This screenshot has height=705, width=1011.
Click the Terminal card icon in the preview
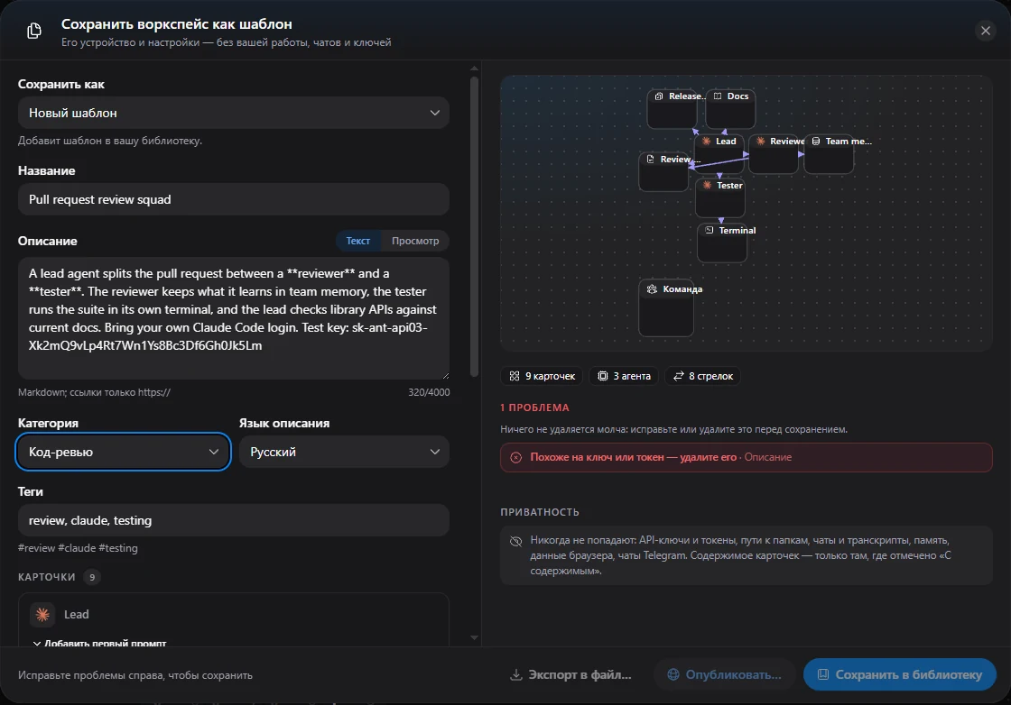pos(710,230)
